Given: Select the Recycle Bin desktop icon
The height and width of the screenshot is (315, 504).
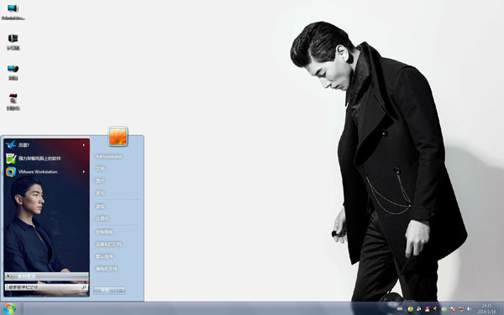Looking at the screenshot, I should click(x=13, y=102).
